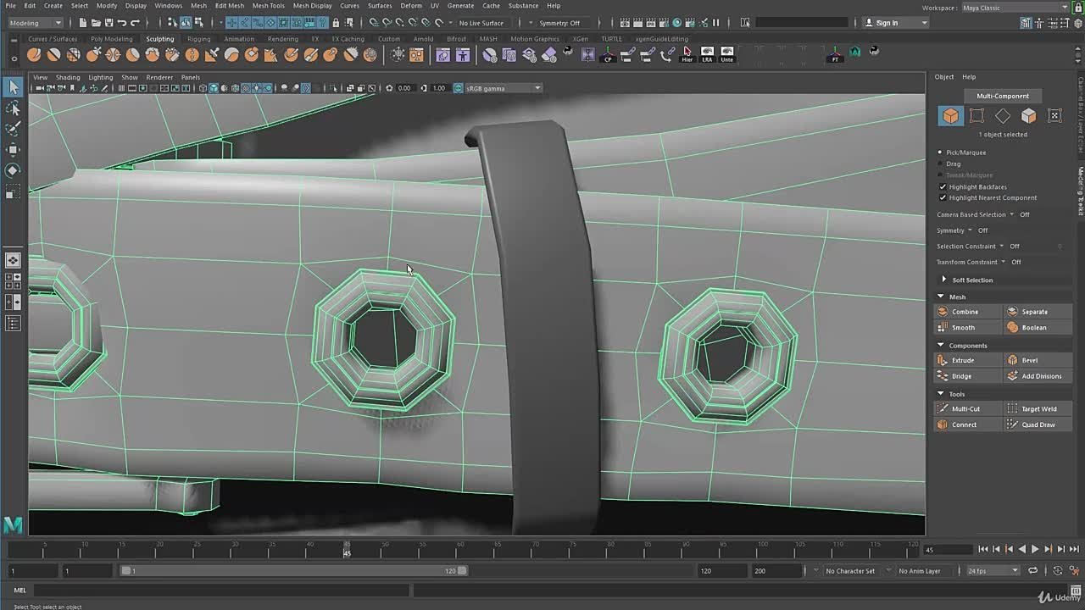The width and height of the screenshot is (1085, 610).
Task: Click the Undo arrow in status line
Action: [x=122, y=23]
